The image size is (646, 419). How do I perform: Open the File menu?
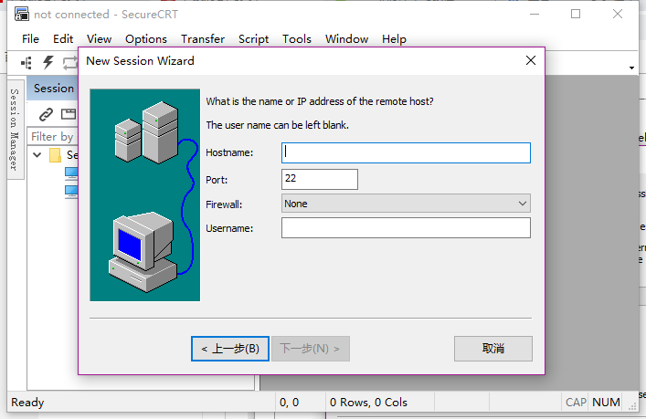(x=30, y=39)
